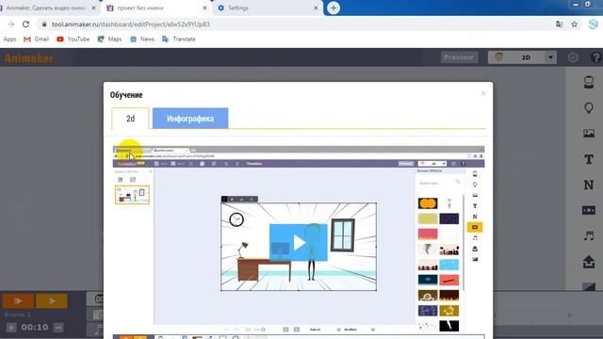This screenshot has width=603, height=339.
Task: Switch to the Animaker browser tab
Action: pos(46,8)
